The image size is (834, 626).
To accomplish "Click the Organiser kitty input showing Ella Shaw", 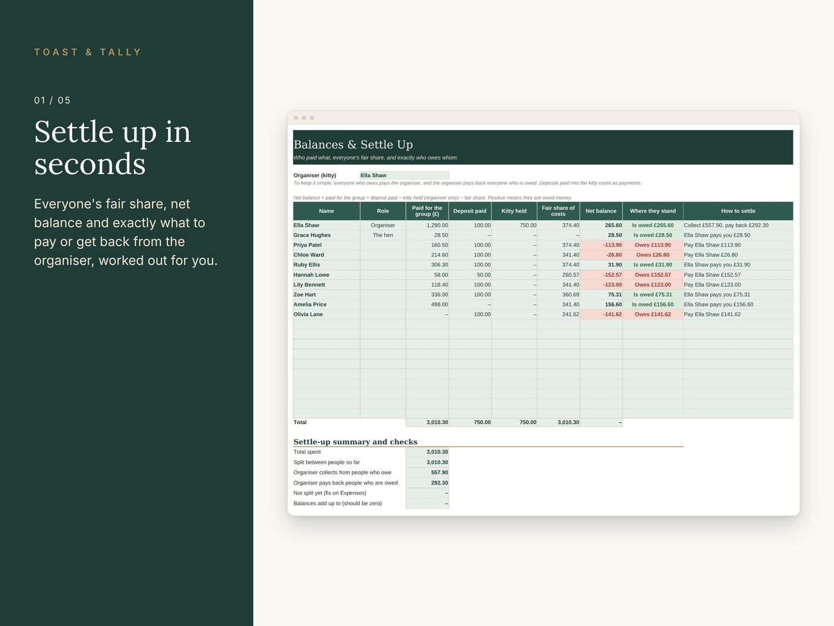I will [404, 175].
